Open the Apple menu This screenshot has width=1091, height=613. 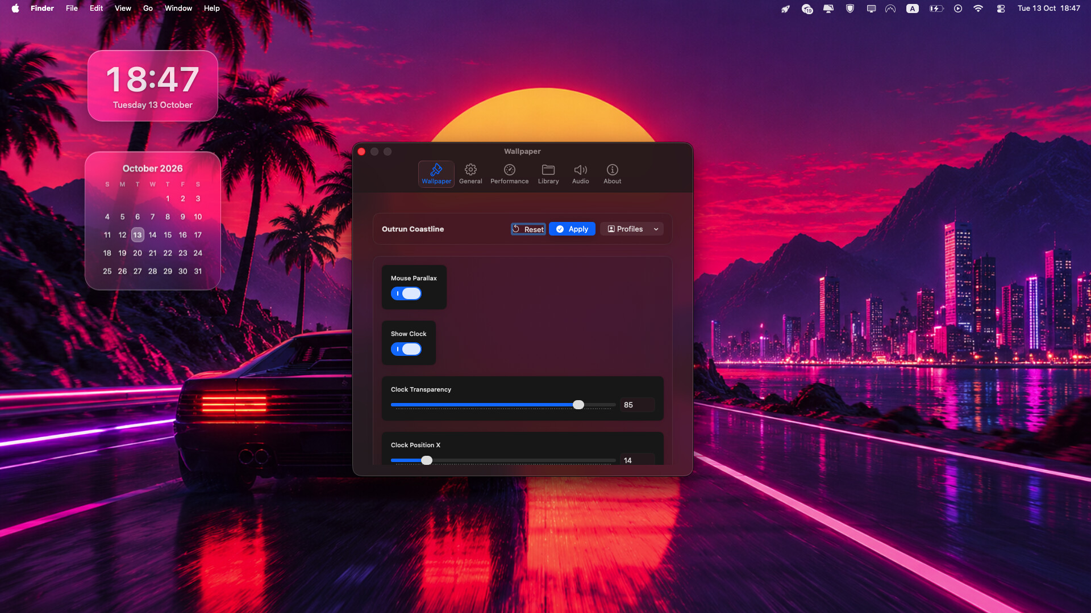[x=15, y=8]
